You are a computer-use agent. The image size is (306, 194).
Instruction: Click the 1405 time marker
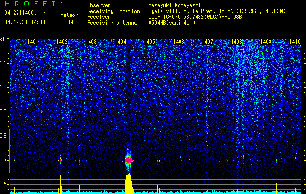click(149, 42)
